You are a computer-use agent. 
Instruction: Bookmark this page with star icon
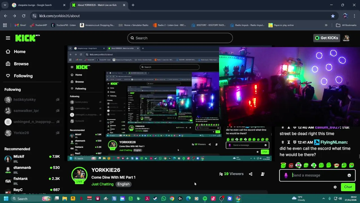[333, 16]
